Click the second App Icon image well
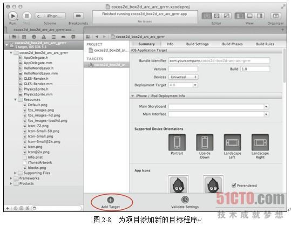 (x=213, y=184)
